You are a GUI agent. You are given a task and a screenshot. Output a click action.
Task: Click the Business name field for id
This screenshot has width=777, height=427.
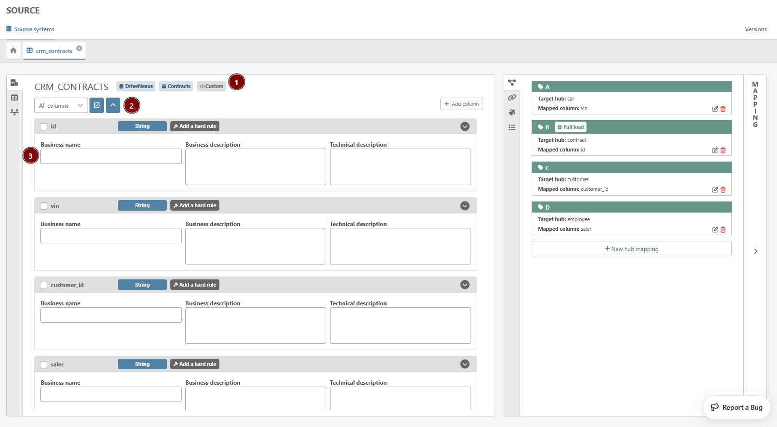111,156
